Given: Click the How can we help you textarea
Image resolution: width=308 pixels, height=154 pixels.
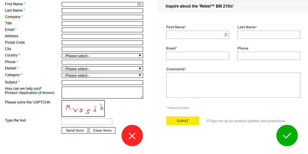Looking at the screenshot, I should [x=102, y=92].
